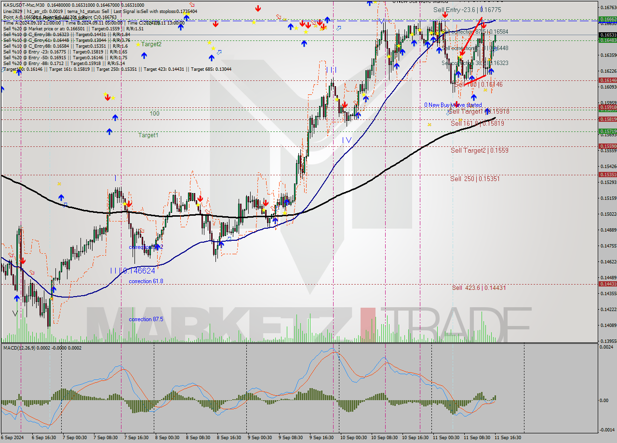Select the 'Sell correction 87.5 | 0.16584' label

[x=475, y=32]
